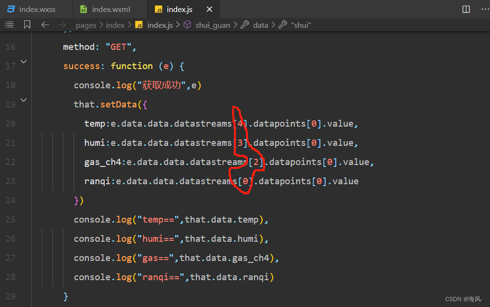
Task: Go back with the left arrow
Action: tap(45, 24)
